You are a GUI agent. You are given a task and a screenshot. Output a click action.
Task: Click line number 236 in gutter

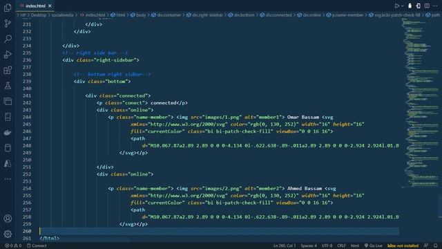[x=27, y=60]
